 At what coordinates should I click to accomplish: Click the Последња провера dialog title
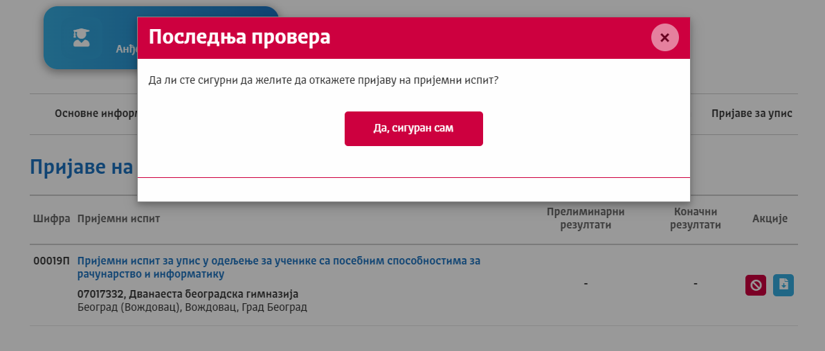pyautogui.click(x=239, y=37)
